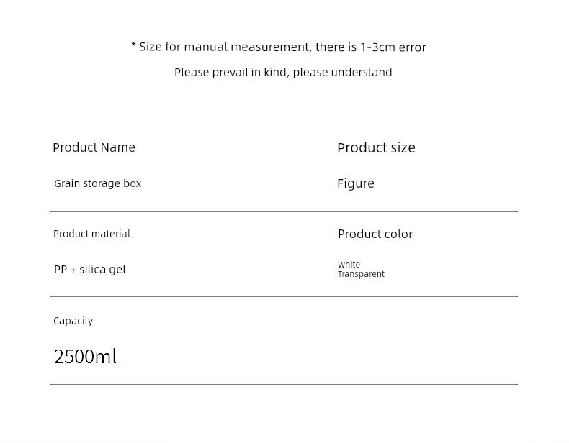Select the 'Product color' heading
Screen dimensions: 569x443
pos(375,234)
